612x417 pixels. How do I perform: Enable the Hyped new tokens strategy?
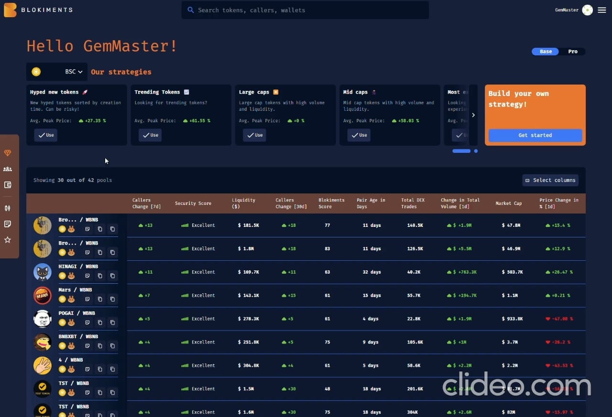pyautogui.click(x=45, y=135)
